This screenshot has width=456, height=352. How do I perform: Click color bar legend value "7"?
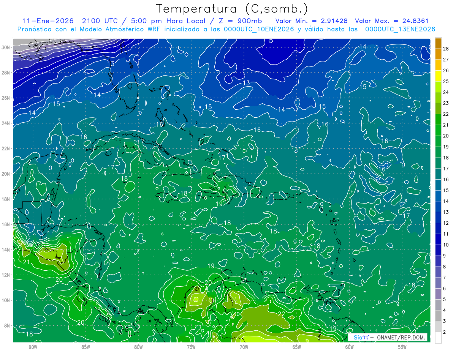[x=445, y=278]
